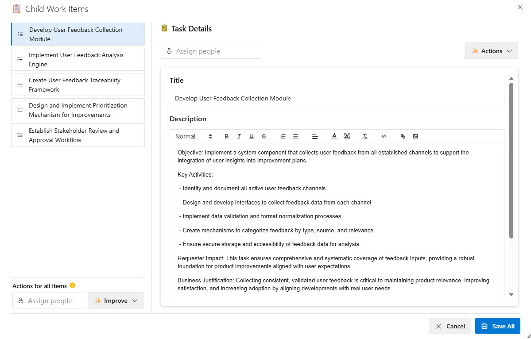Open the text color picker

(x=334, y=136)
